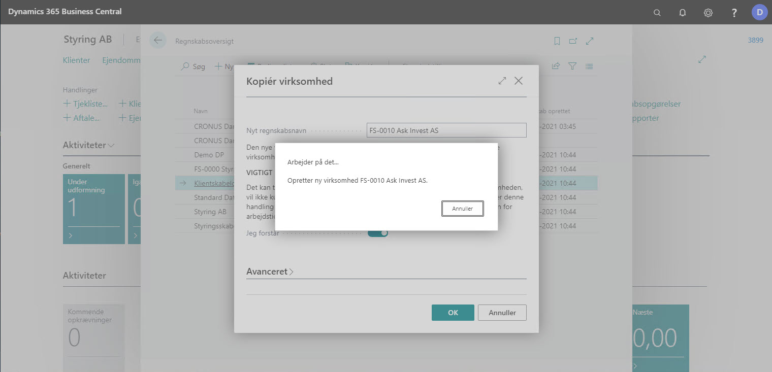Collapse the Aktiviteter dropdown heading
This screenshot has width=772, height=372.
tap(89, 145)
